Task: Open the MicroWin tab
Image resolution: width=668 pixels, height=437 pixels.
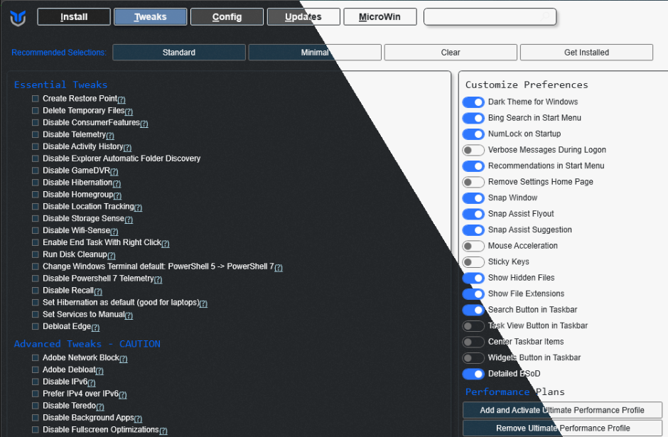Action: pyautogui.click(x=380, y=16)
